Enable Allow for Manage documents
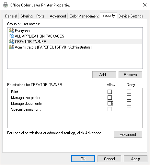Viewport: 150px width, 165px height. click(x=110, y=104)
